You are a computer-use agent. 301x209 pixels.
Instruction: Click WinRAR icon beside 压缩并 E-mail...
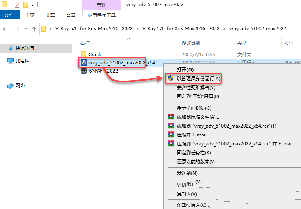(171, 135)
